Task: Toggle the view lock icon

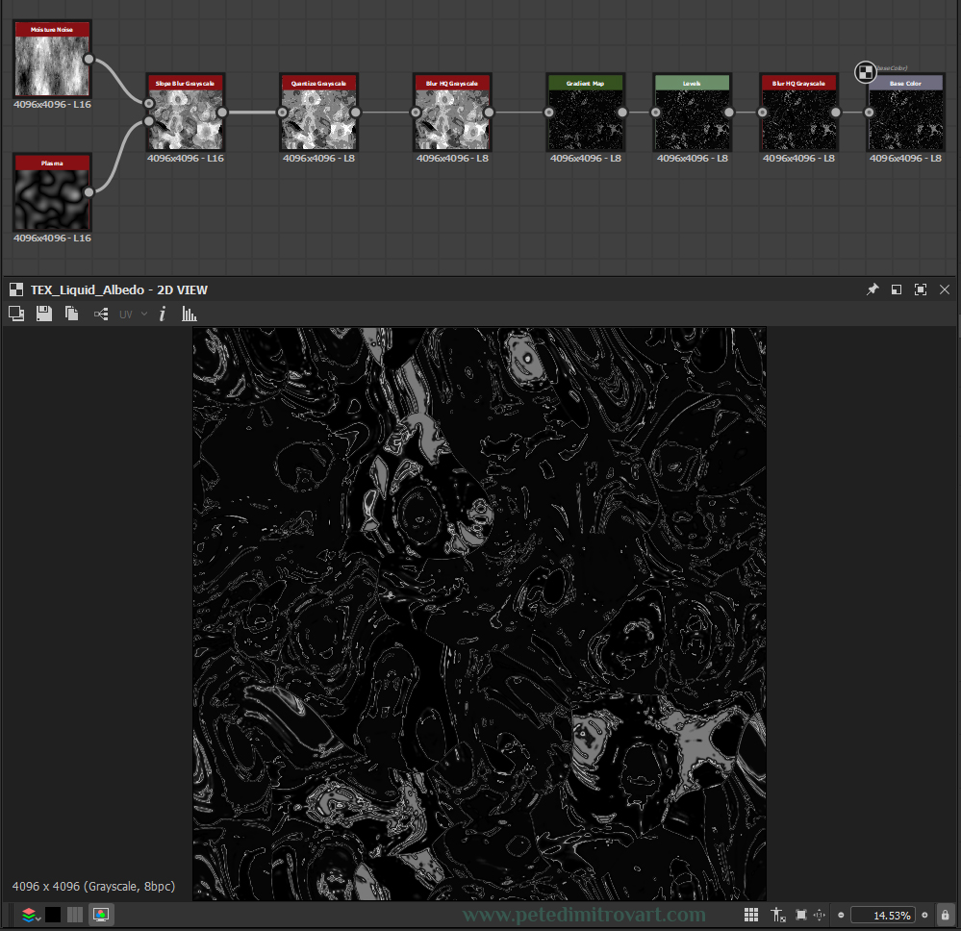Action: 945,915
